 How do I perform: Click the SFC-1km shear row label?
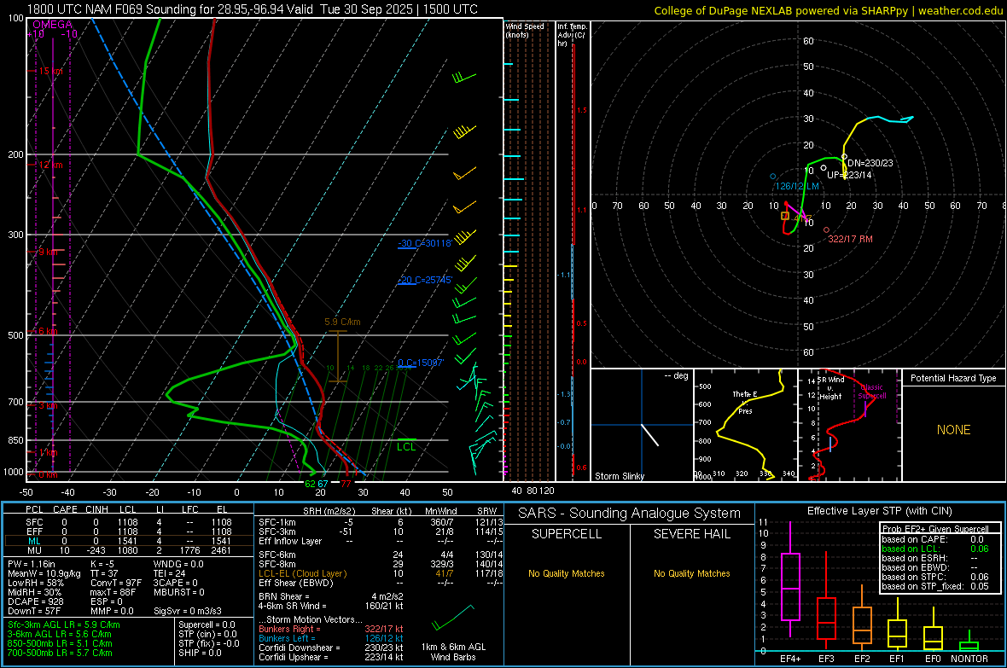pyautogui.click(x=277, y=522)
